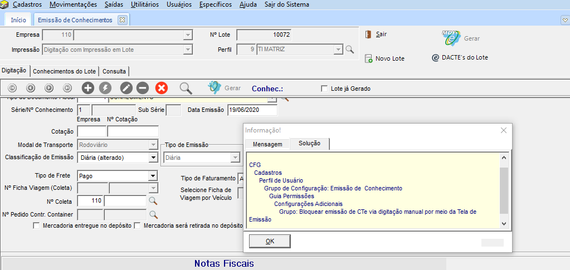Open Tipo de Frete dropdown
Viewport: 570px width, 270px height.
(x=153, y=176)
